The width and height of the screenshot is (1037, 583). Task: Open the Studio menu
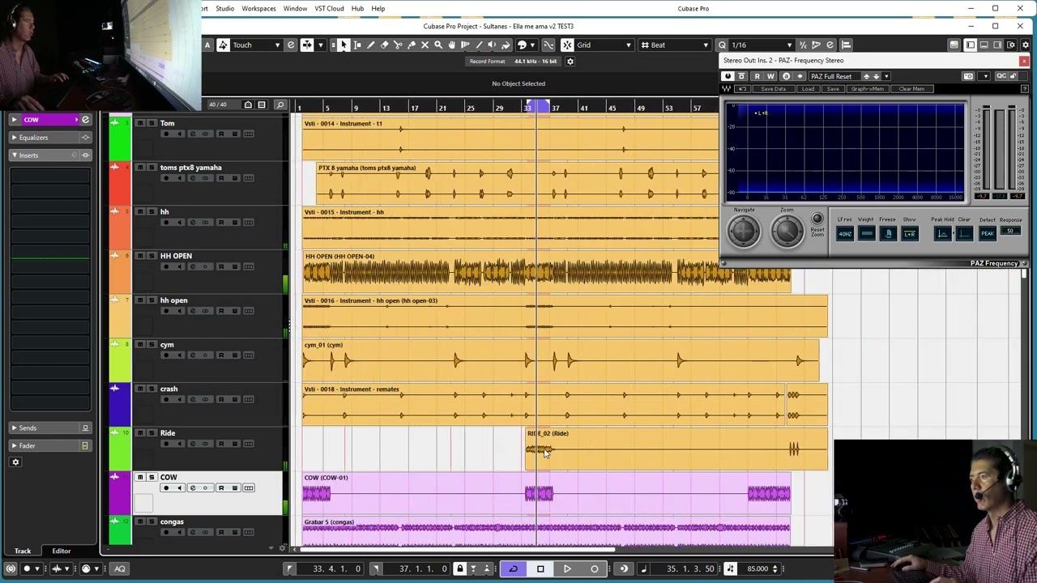point(225,9)
